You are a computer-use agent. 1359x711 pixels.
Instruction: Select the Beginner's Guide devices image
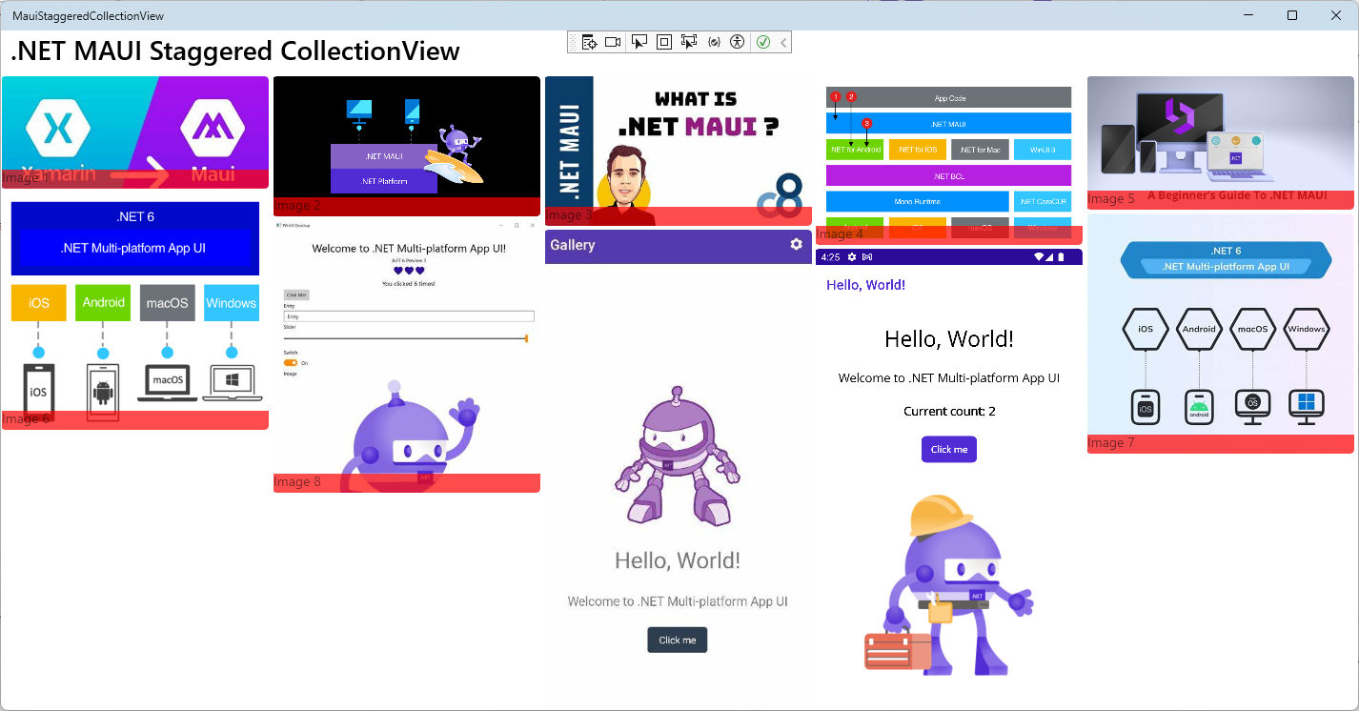[x=1221, y=143]
